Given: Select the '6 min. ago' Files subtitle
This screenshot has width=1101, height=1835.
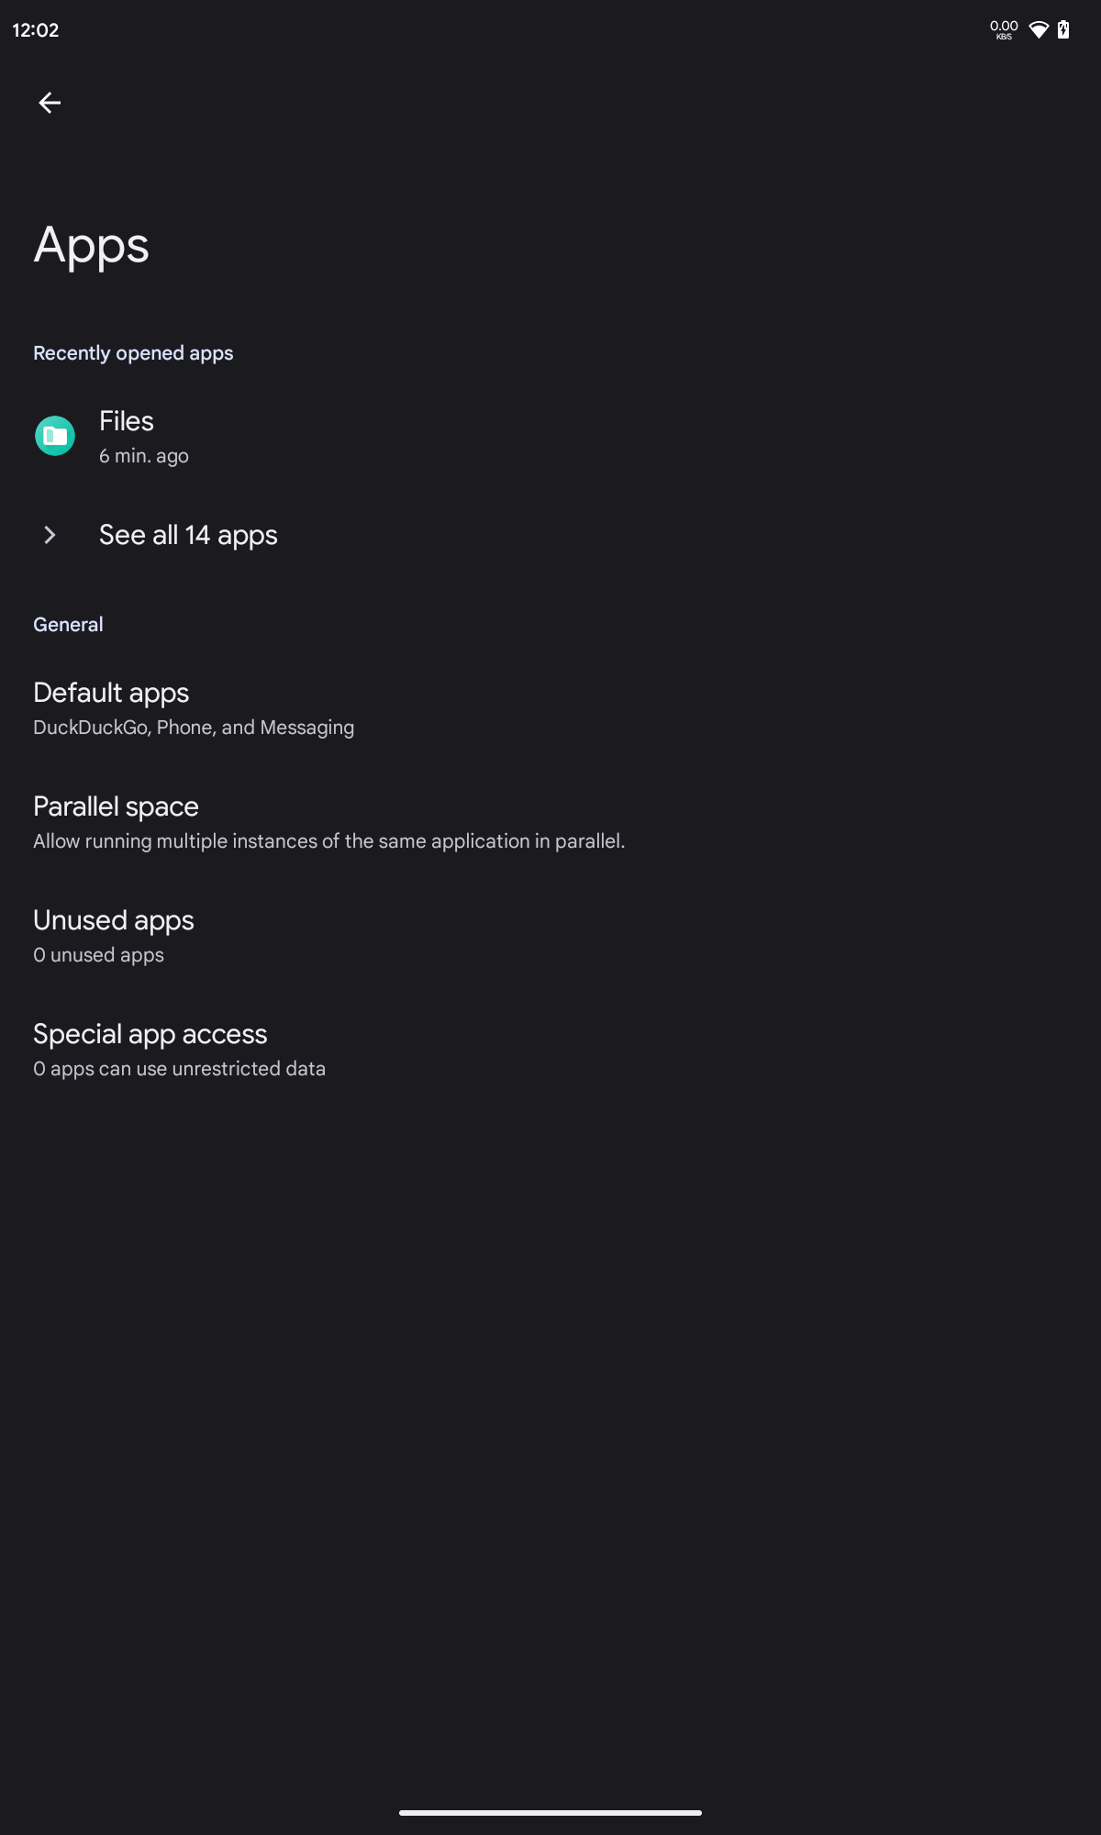Looking at the screenshot, I should pos(144,456).
